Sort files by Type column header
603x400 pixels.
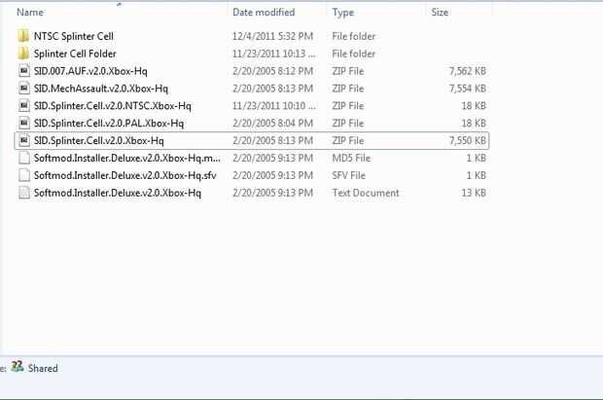(x=343, y=13)
